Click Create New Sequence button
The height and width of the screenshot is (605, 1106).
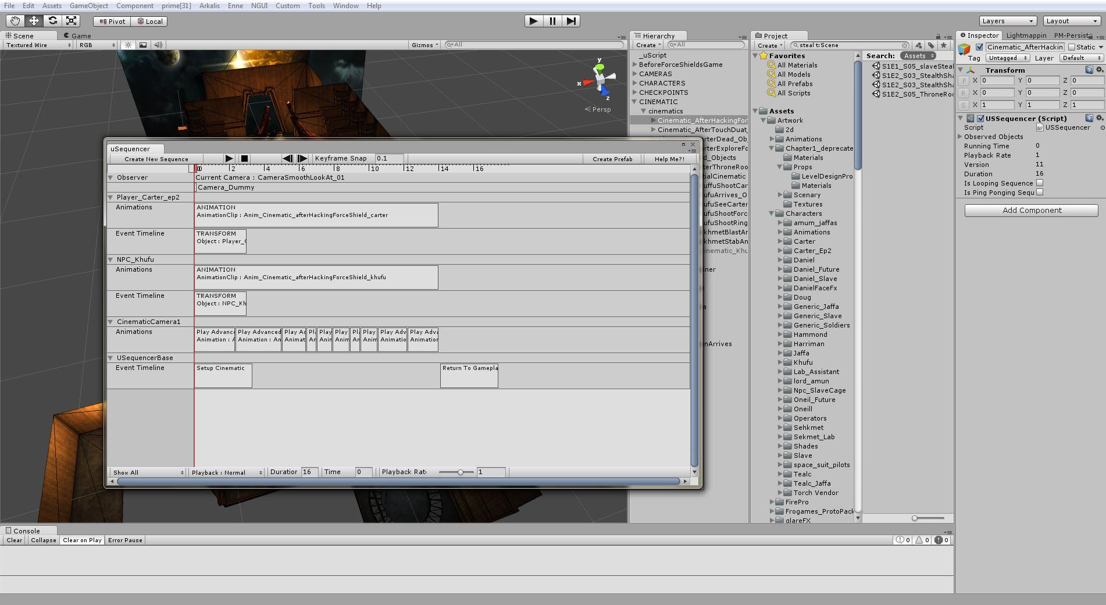156,159
